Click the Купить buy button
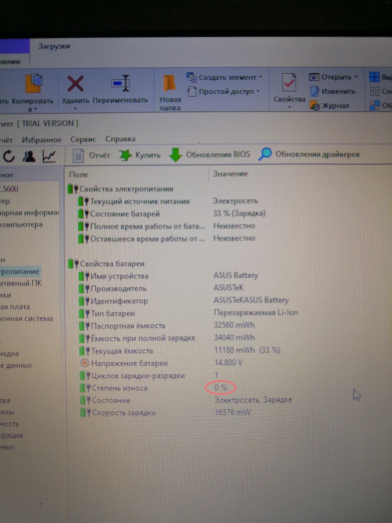The width and height of the screenshot is (392, 523). coord(140,155)
